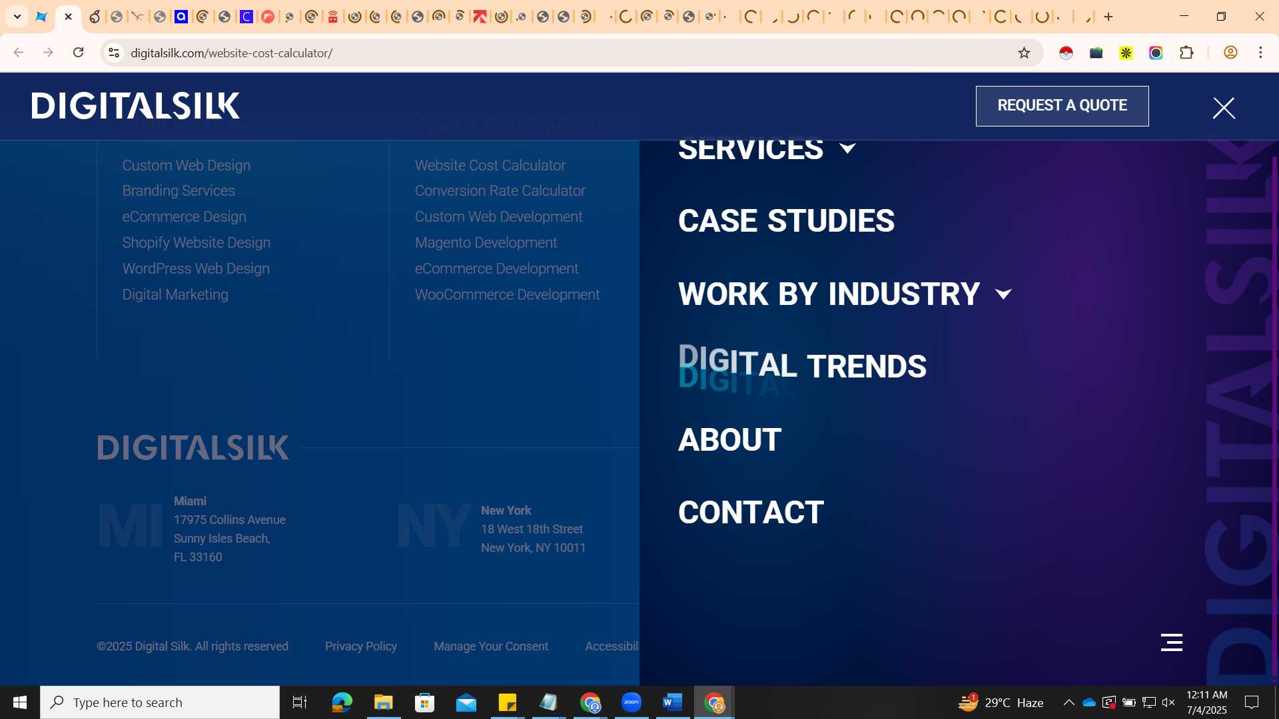Open WooCommerce Development link
The image size is (1279, 719).
click(507, 294)
